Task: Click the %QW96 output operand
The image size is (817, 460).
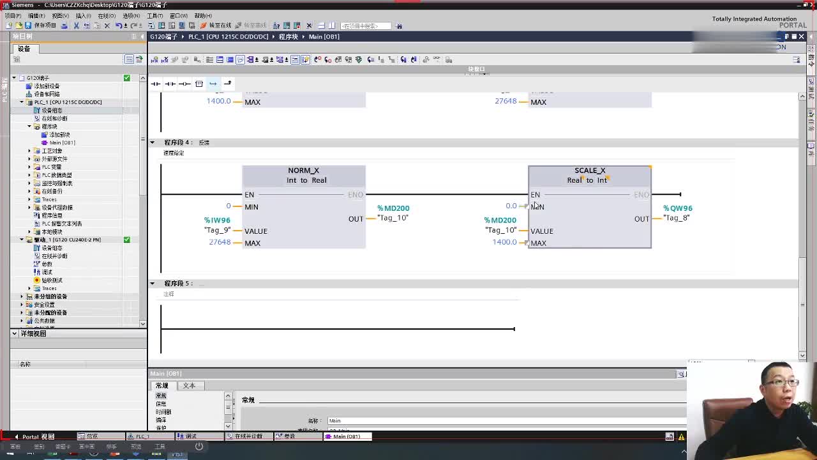Action: coord(677,208)
